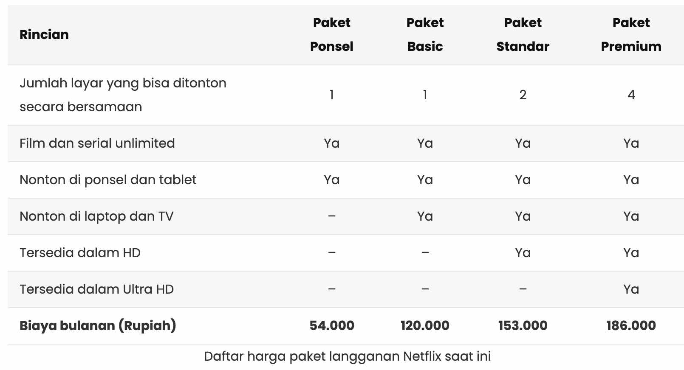The image size is (684, 370).
Task: Select the Paket Standar column header
Action: (523, 34)
